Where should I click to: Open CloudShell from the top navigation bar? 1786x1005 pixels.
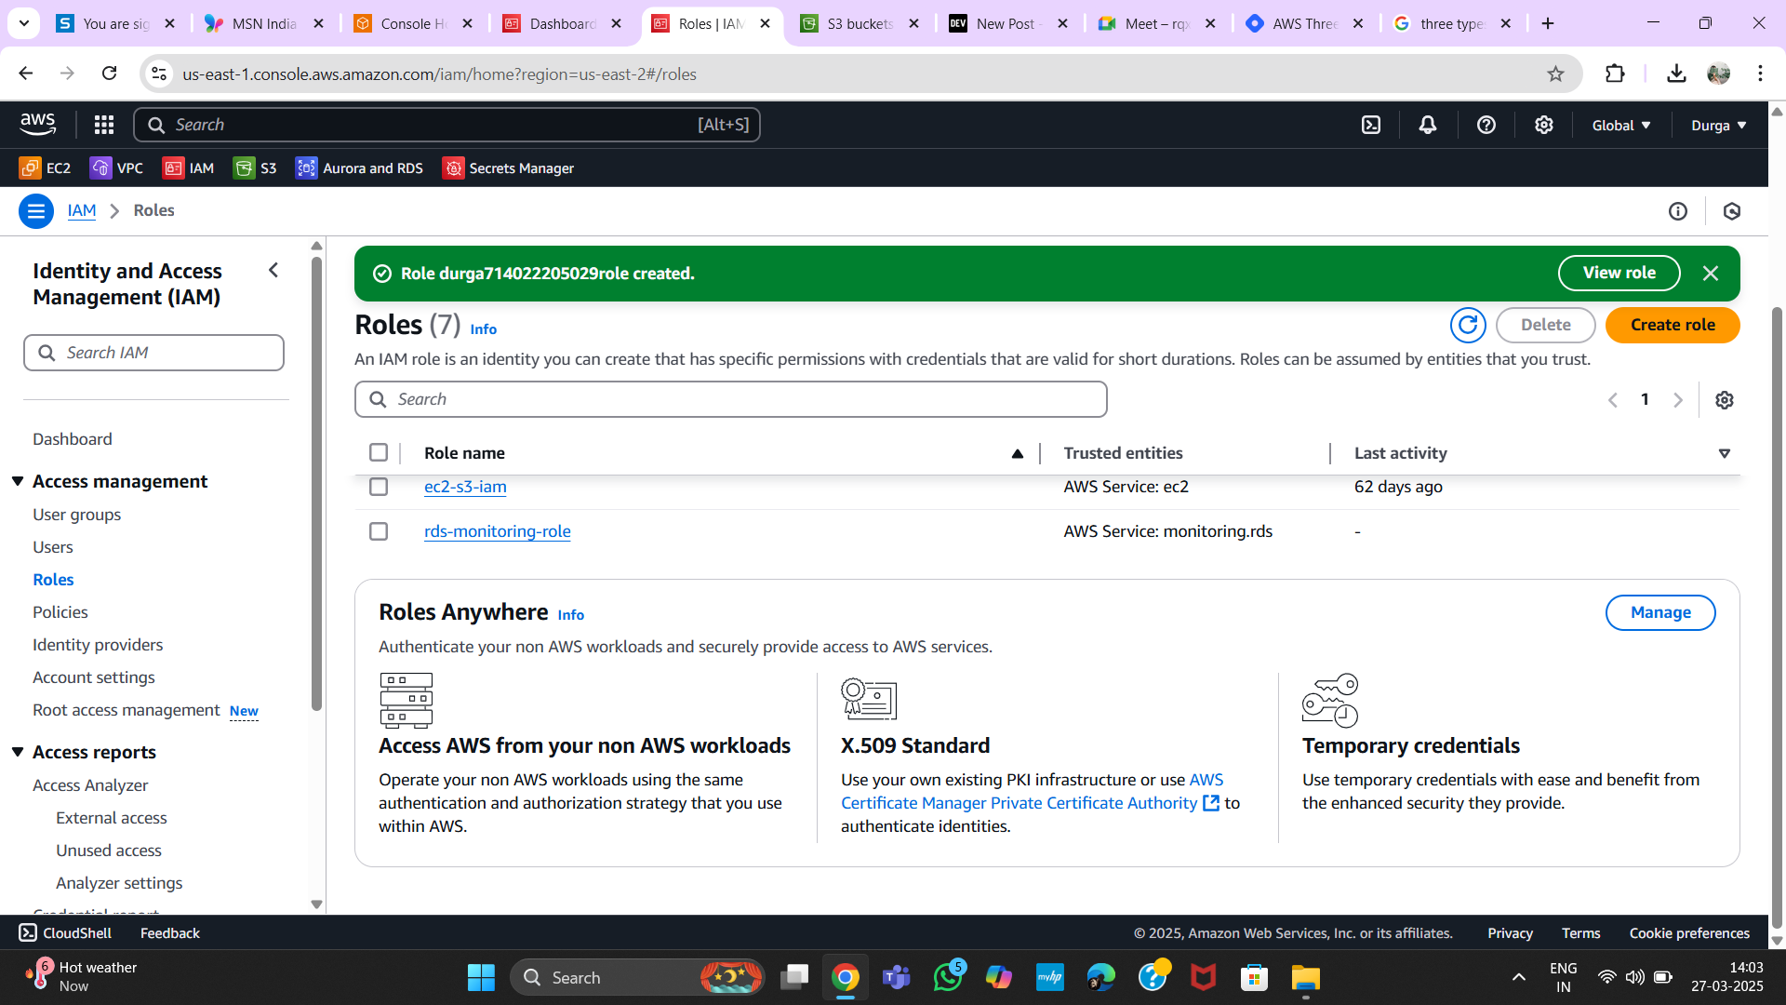1371,125
